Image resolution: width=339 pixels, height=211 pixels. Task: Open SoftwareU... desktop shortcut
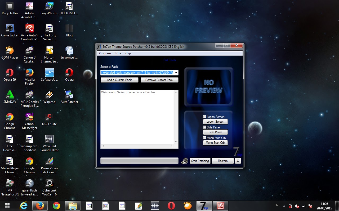[49, 75]
